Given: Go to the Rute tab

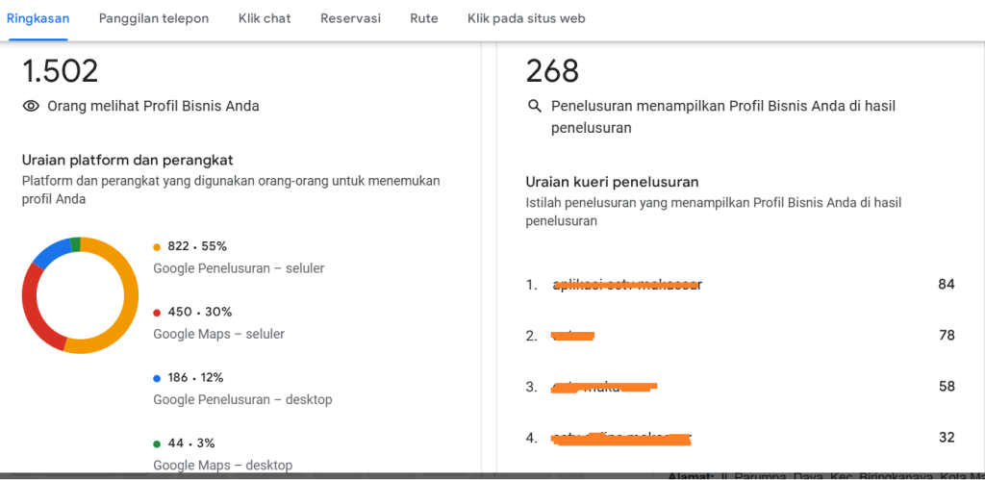Looking at the screenshot, I should (x=423, y=18).
